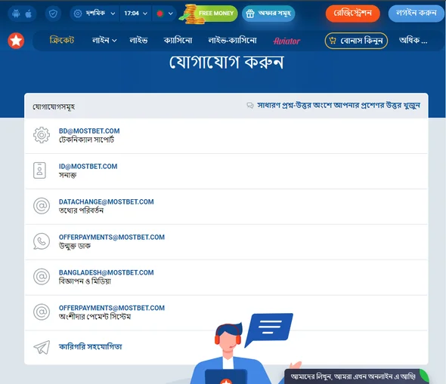Open the live chat bar আমাদের লিখুন
446x384 pixels.
[x=356, y=376]
